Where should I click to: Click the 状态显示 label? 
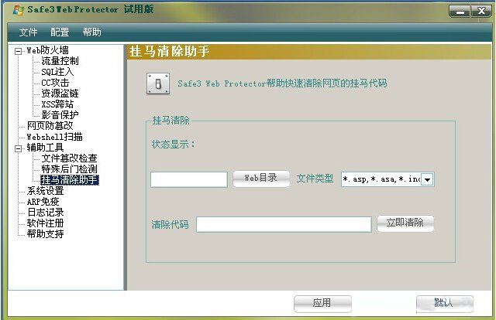point(174,145)
